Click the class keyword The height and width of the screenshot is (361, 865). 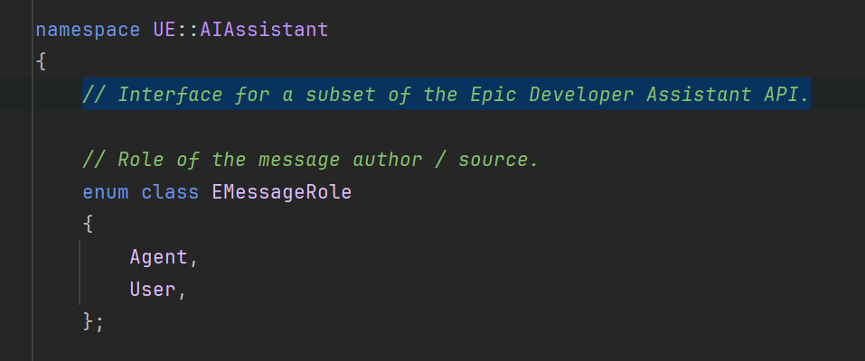tap(170, 192)
